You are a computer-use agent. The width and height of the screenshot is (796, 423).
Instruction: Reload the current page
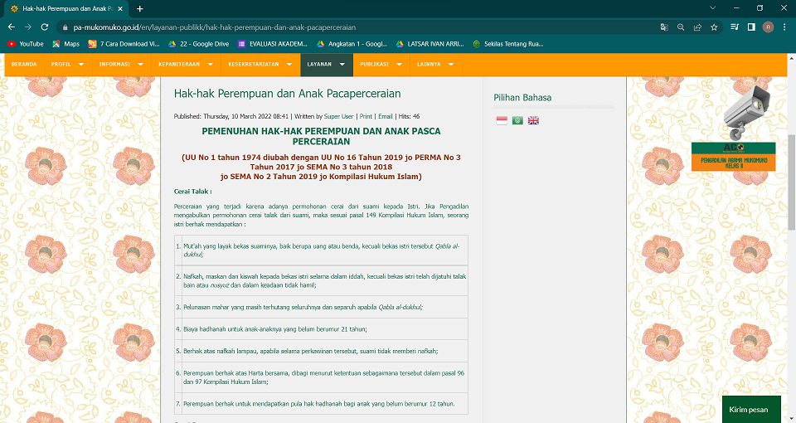click(x=45, y=27)
